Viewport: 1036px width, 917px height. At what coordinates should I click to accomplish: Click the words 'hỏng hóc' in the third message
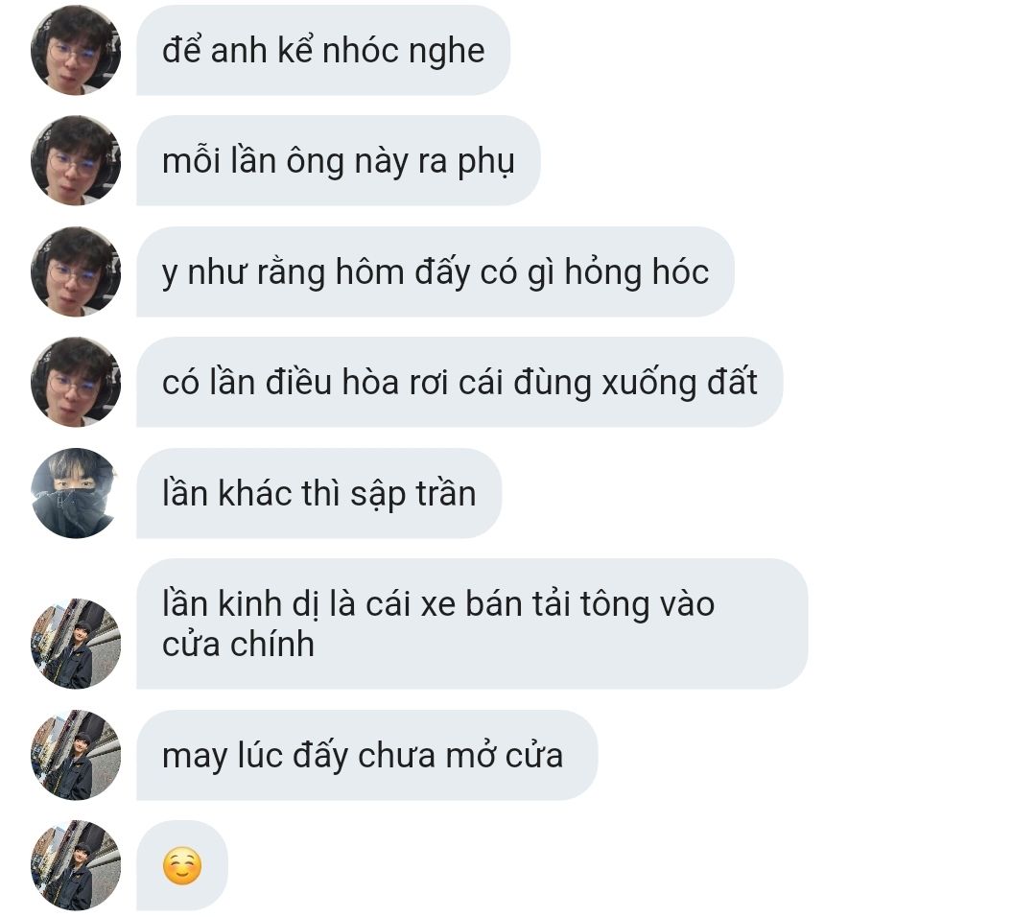point(637,272)
